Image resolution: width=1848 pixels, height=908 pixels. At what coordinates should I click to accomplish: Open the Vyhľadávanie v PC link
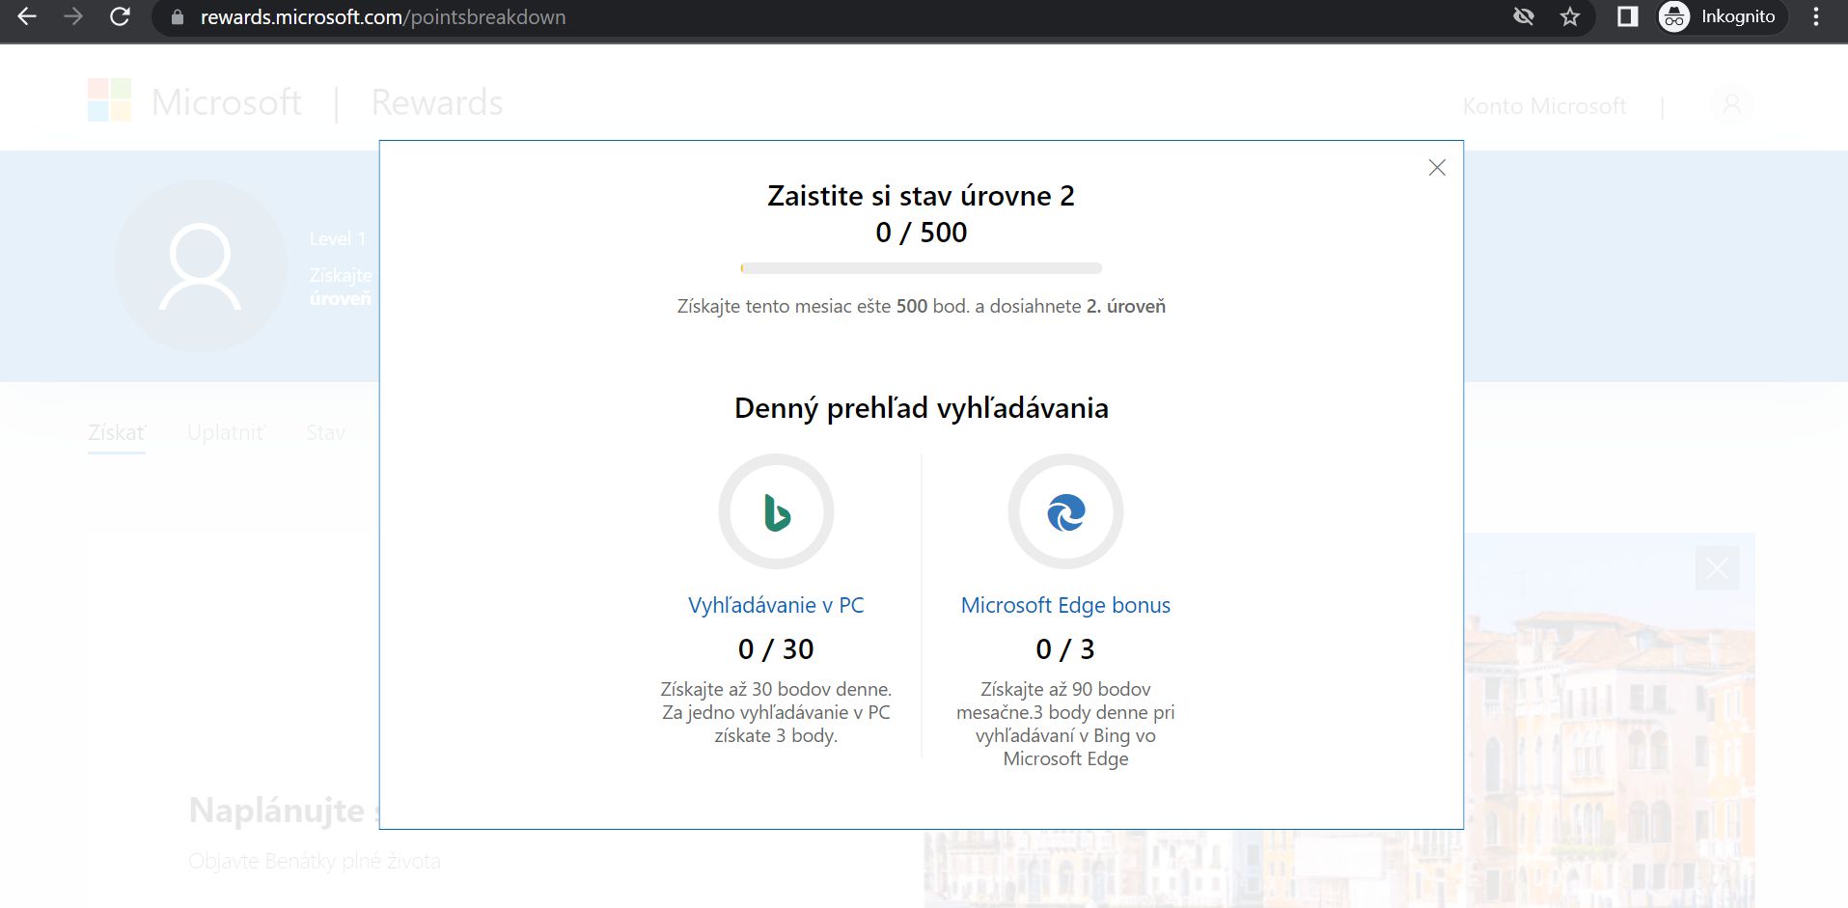776,605
